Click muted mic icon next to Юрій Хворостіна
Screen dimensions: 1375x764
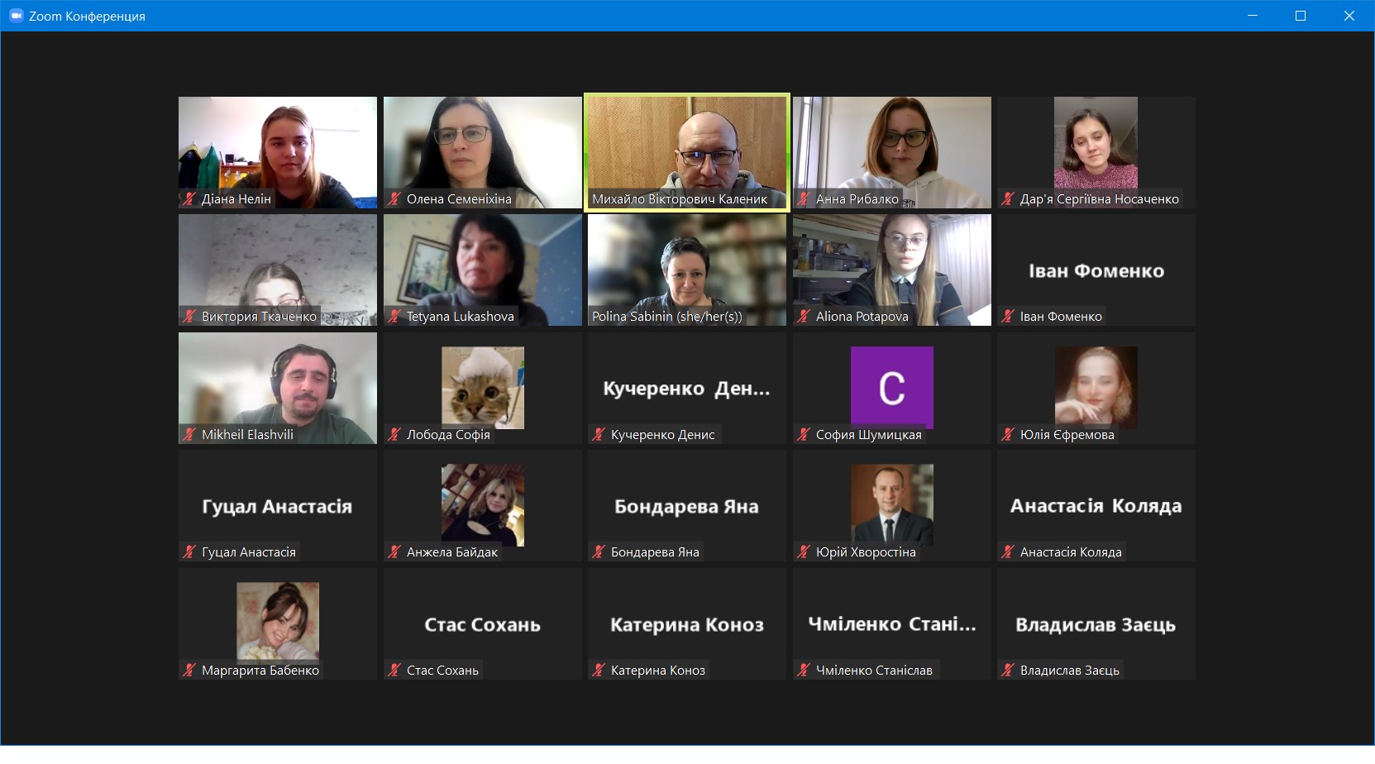pyautogui.click(x=803, y=552)
